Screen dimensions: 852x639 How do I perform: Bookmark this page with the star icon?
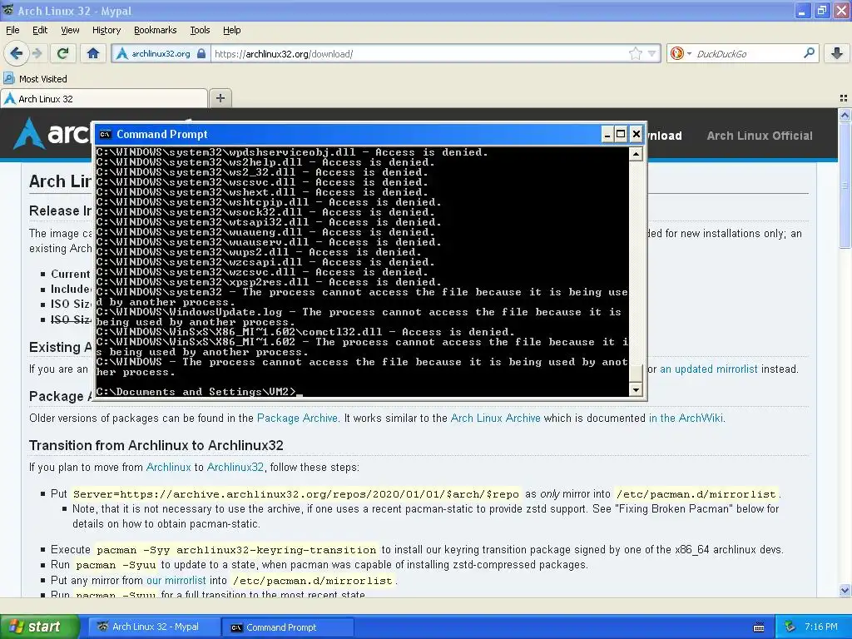[635, 53]
